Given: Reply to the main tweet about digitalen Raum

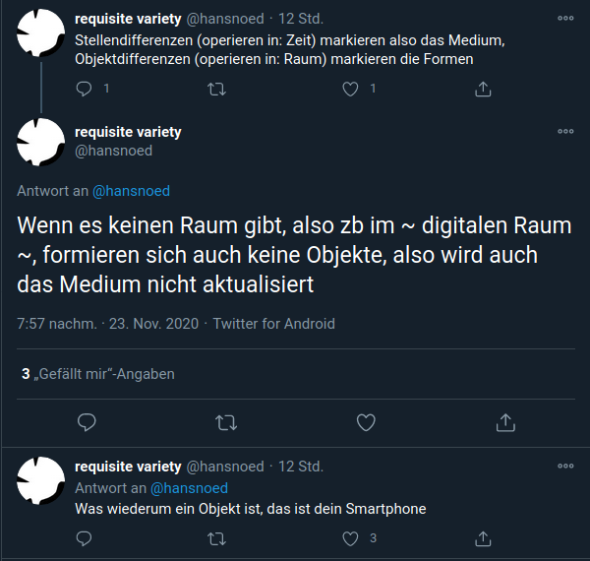Looking at the screenshot, I should (87, 422).
